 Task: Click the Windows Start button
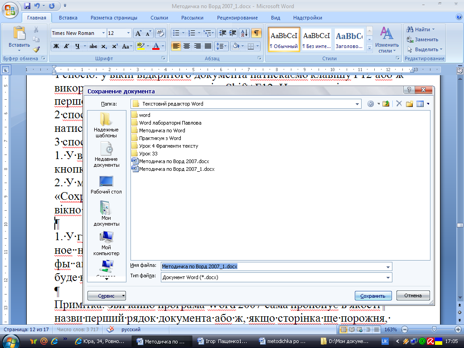pyautogui.click(x=11, y=342)
